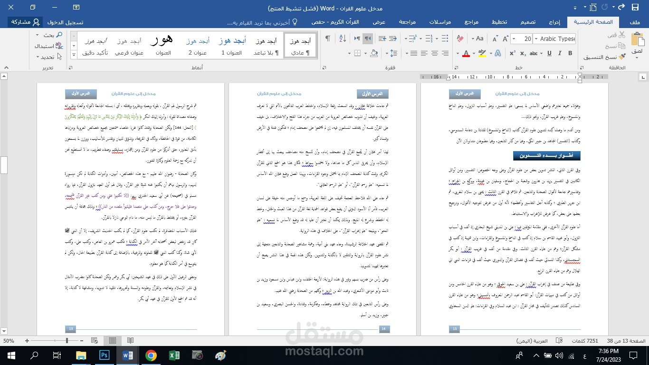Toggle Italic formatting
This screenshot has height=365, width=649.
(x=559, y=53)
